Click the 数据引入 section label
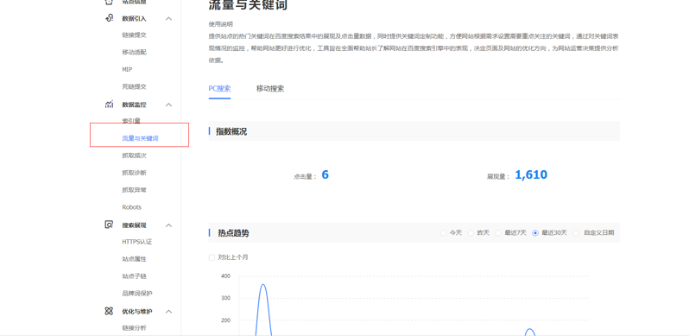The height and width of the screenshot is (336, 689). pos(134,18)
